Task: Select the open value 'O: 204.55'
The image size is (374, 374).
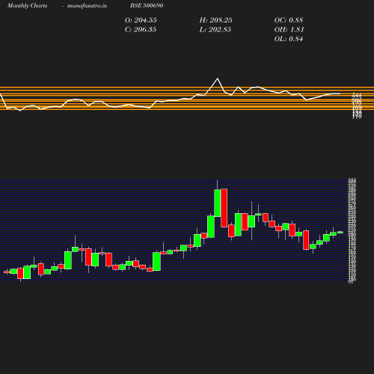Action: [x=141, y=20]
